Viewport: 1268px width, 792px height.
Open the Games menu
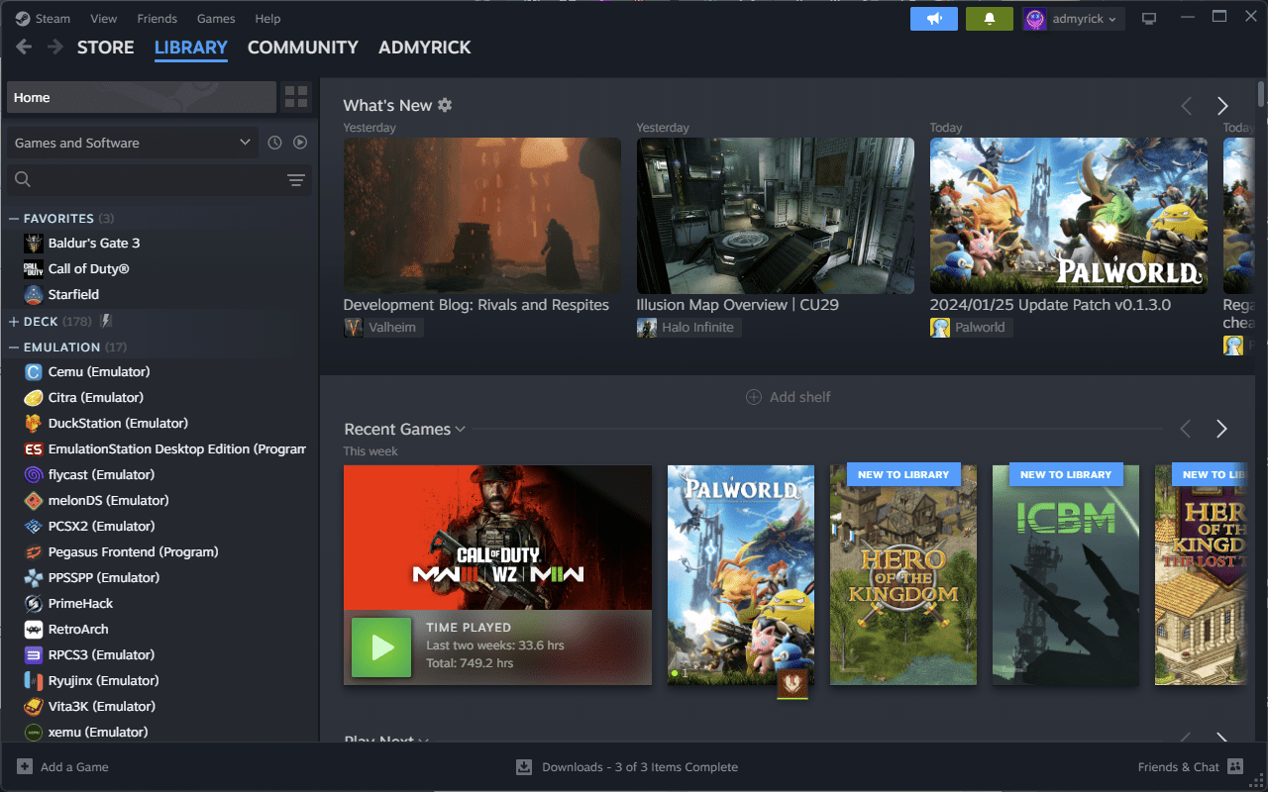coord(216,19)
